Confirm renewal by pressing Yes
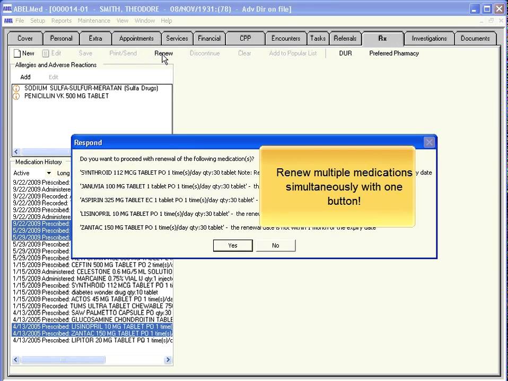This screenshot has width=508, height=381. (x=232, y=246)
